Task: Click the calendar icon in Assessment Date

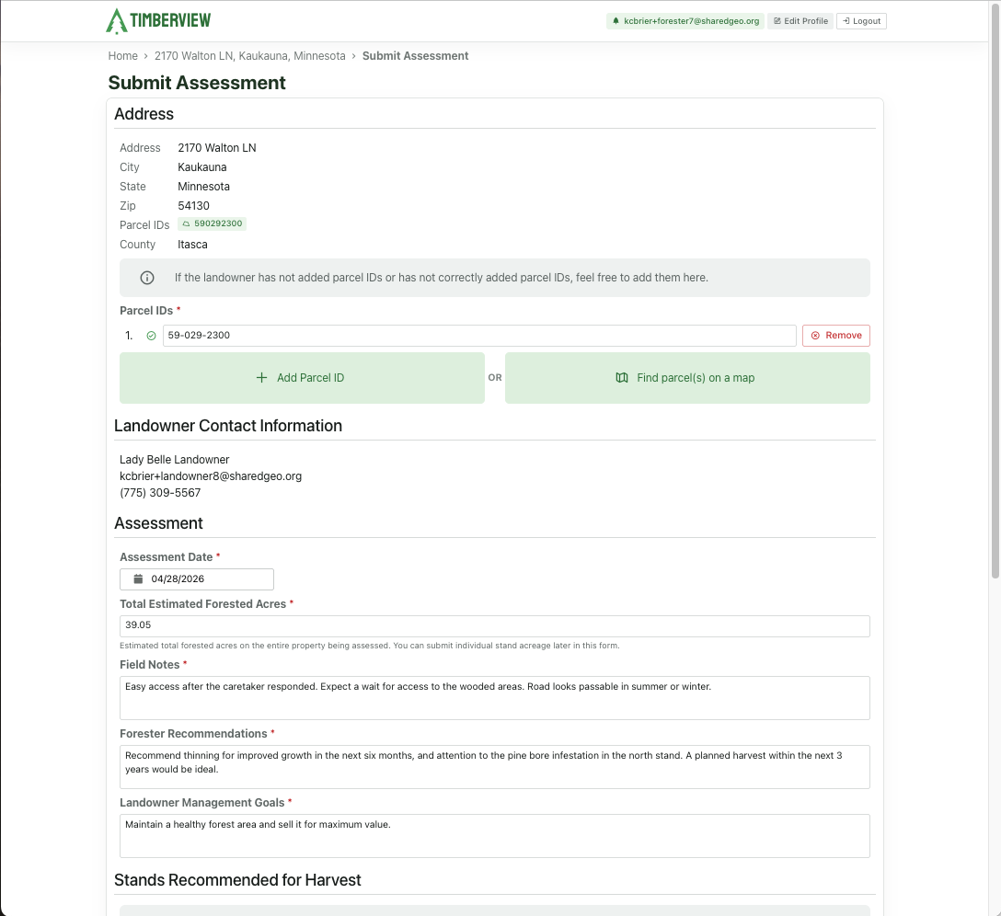Action: [x=138, y=579]
